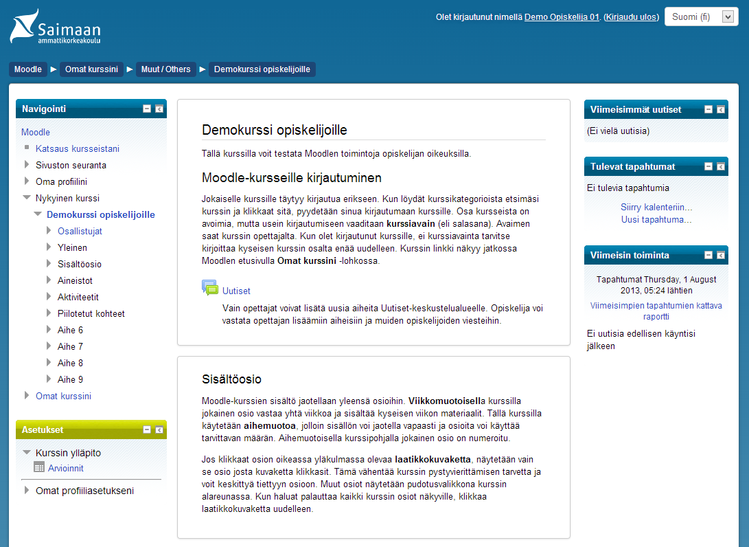Go to Moodle breadcrumb

click(x=28, y=69)
